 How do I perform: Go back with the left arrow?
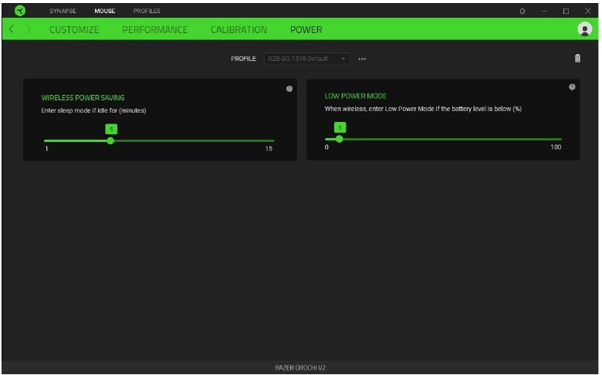pos(12,29)
